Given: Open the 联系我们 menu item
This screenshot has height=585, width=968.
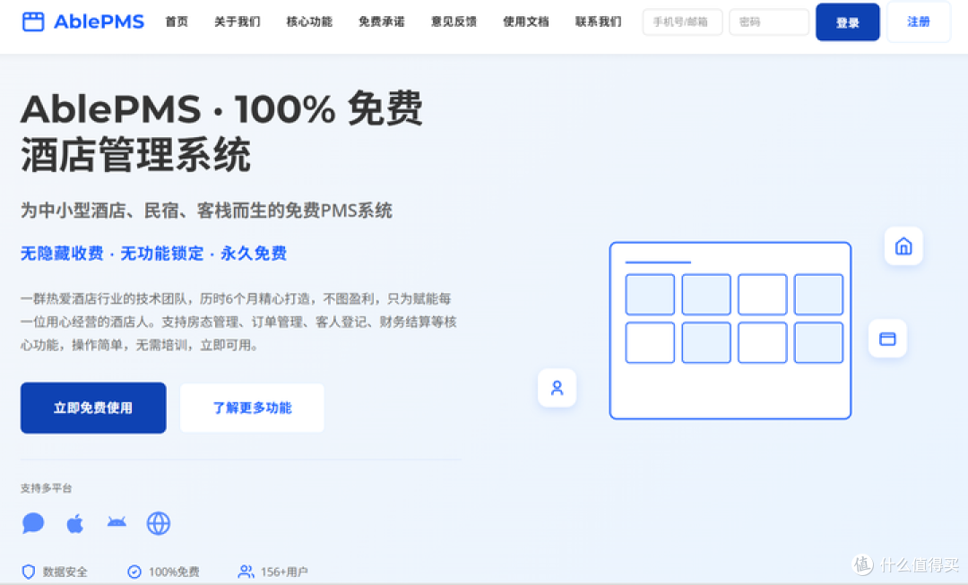Looking at the screenshot, I should pos(598,22).
